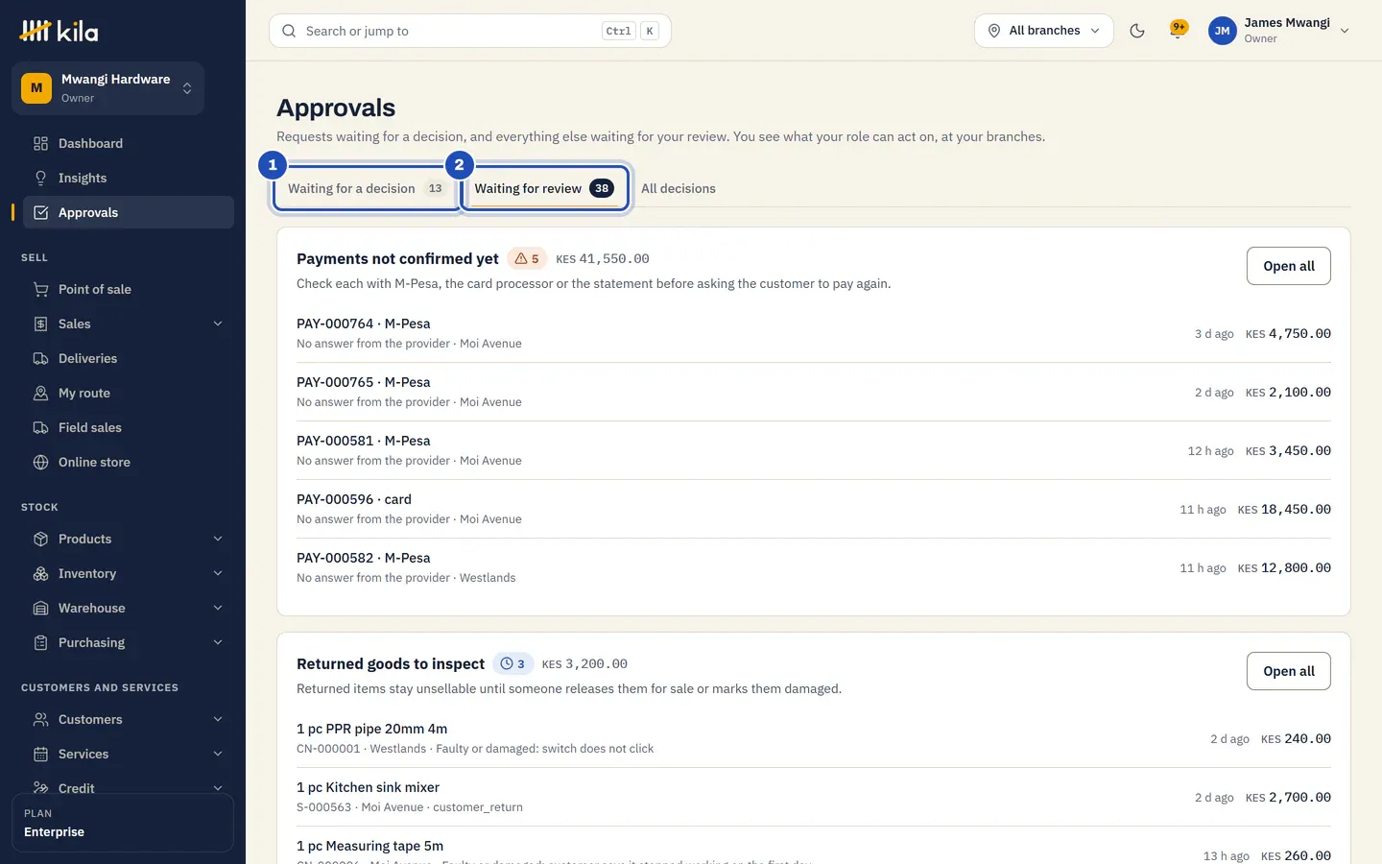The image size is (1382, 864).
Task: Open payment PAY-000582 Westlands row
Action: 814,567
